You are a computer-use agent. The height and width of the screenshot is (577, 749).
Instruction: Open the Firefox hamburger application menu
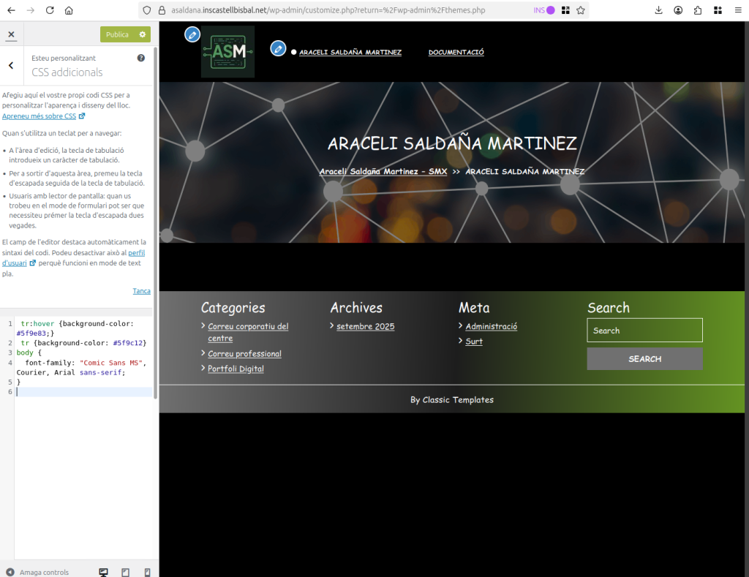tap(737, 10)
